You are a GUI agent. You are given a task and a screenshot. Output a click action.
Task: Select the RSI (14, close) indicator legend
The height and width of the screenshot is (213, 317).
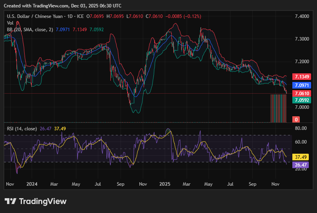[x=22, y=128]
